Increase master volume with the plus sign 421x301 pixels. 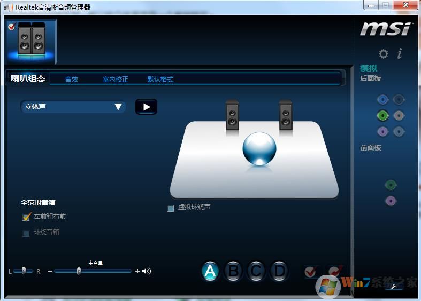click(x=137, y=271)
